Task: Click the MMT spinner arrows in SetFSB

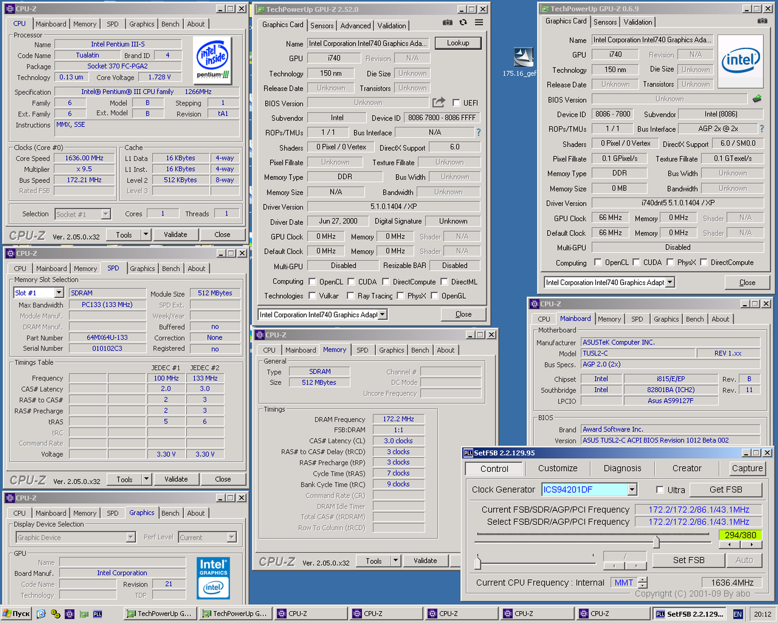Action: click(x=643, y=583)
